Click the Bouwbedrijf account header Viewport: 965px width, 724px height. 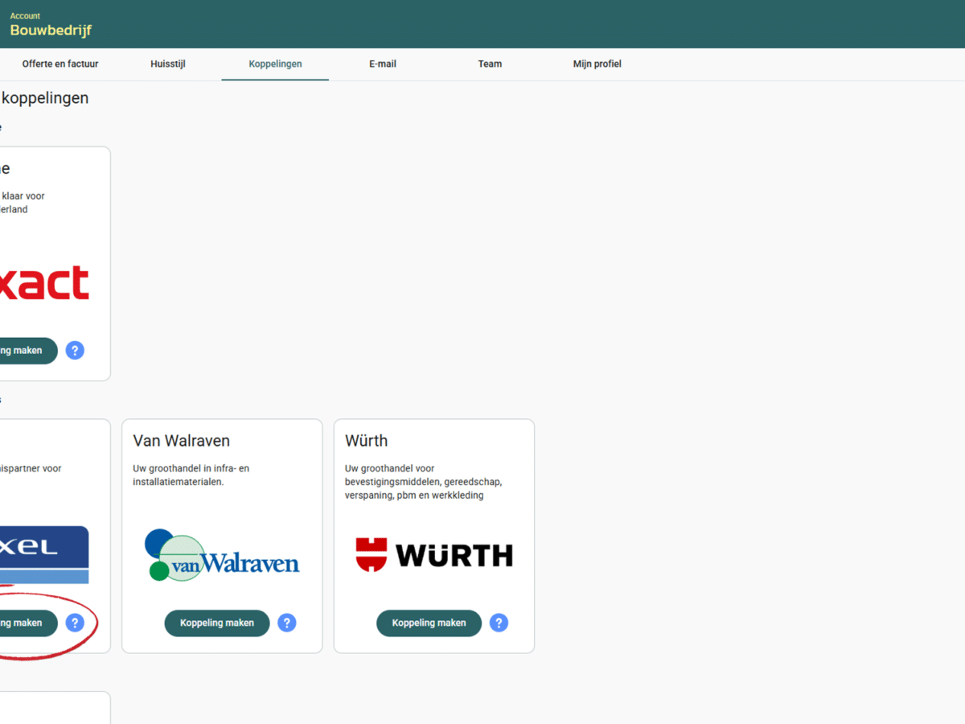tap(50, 30)
